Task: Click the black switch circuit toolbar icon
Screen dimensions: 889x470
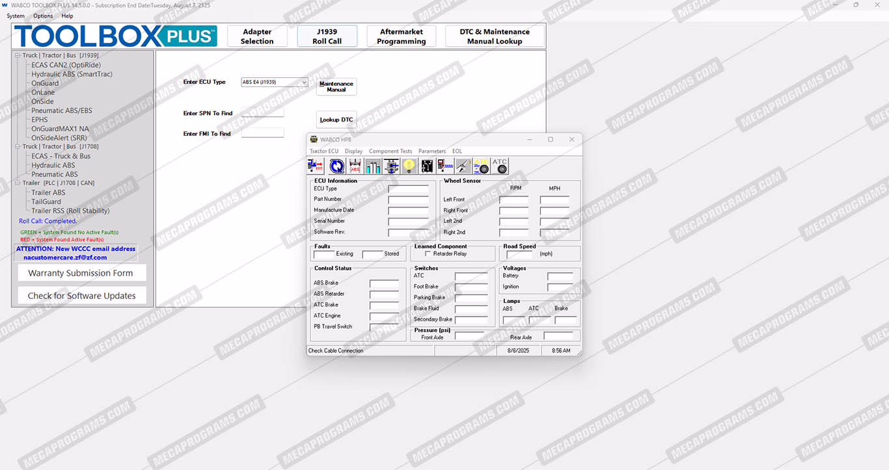Action: coord(427,166)
